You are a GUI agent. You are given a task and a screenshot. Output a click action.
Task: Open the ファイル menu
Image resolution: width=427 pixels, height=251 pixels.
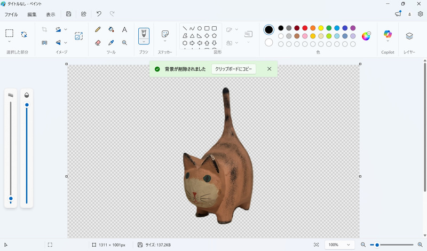(x=11, y=14)
